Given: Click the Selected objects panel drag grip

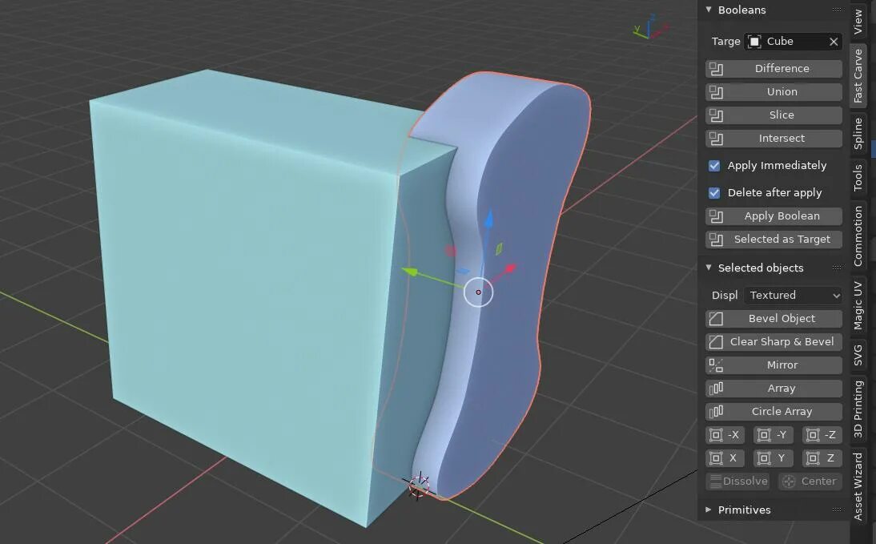Looking at the screenshot, I should pyautogui.click(x=836, y=268).
